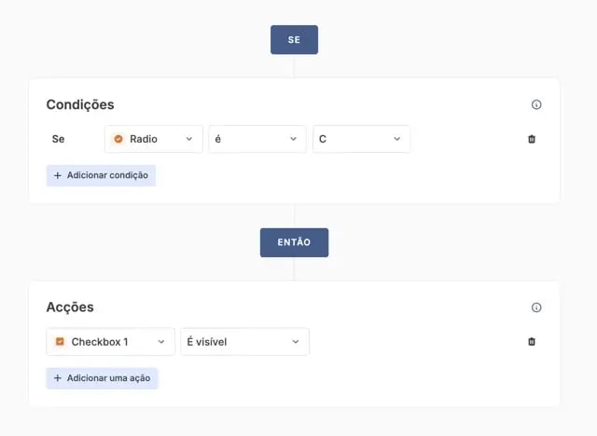Open the 'é' operator dropdown
Image resolution: width=597 pixels, height=436 pixels.
257,139
